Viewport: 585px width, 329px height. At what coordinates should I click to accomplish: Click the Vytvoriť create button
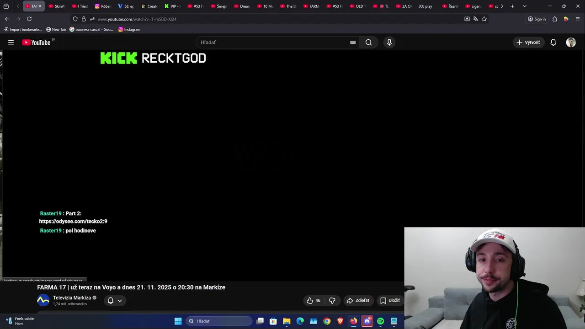528,42
